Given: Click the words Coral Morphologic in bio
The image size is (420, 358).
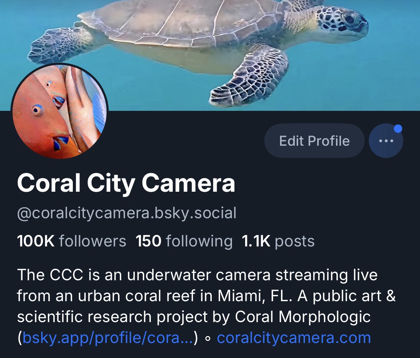Looking at the screenshot, I should tap(303, 317).
